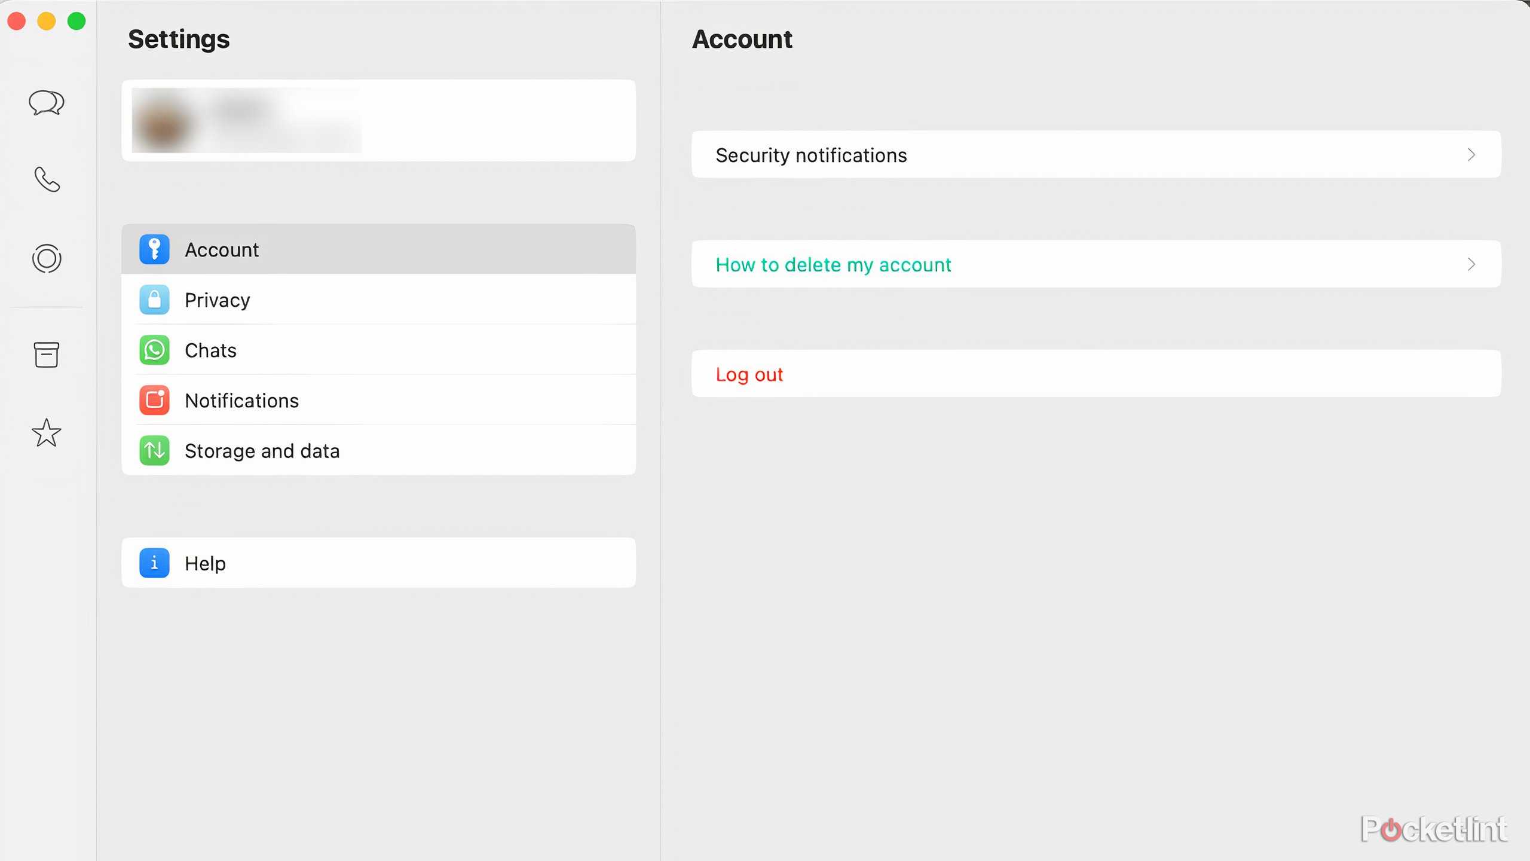Maximize the window with green button
The height and width of the screenshot is (861, 1530).
coord(76,21)
